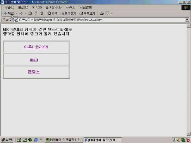Open the Start (시작) button
Image resolution: width=191 pixels, height=143 pixels.
(7, 140)
